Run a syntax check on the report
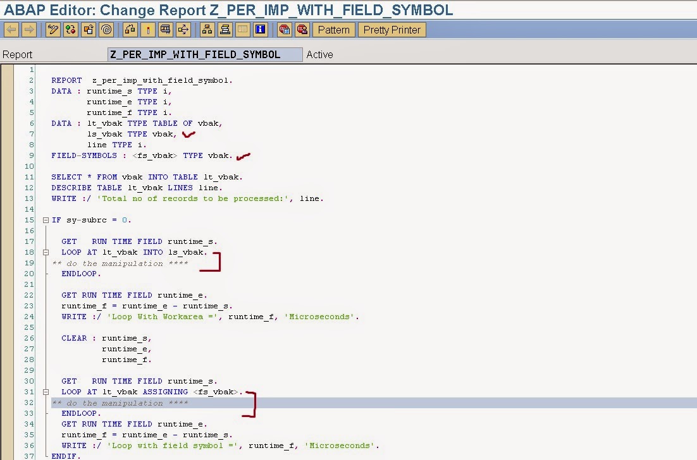 (71, 28)
